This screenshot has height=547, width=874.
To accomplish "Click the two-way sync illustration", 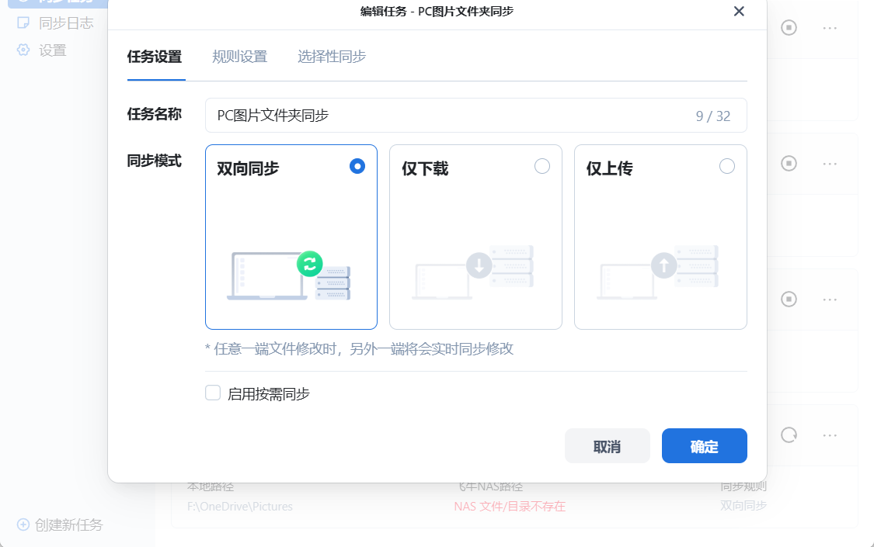I will [x=289, y=276].
